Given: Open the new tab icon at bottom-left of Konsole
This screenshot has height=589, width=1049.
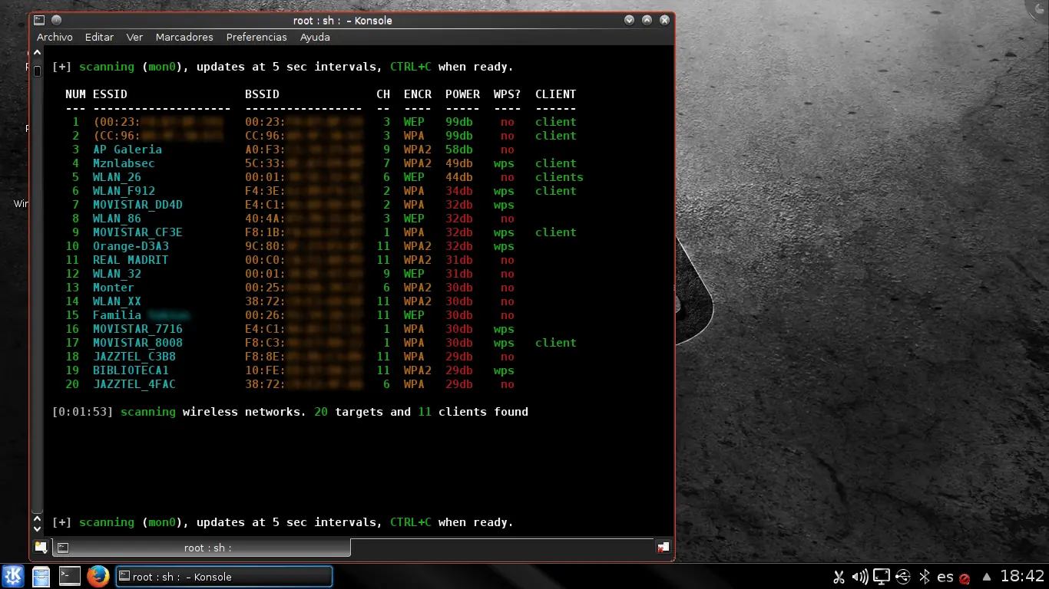Looking at the screenshot, I should tap(41, 548).
